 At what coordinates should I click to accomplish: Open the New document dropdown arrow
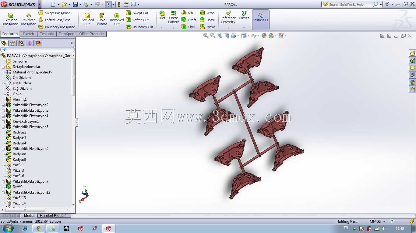(58, 5)
